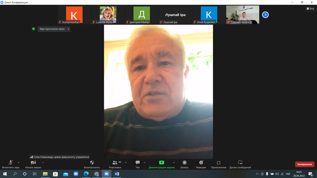
Task: Click the red Завершение button
Action: 305,164
